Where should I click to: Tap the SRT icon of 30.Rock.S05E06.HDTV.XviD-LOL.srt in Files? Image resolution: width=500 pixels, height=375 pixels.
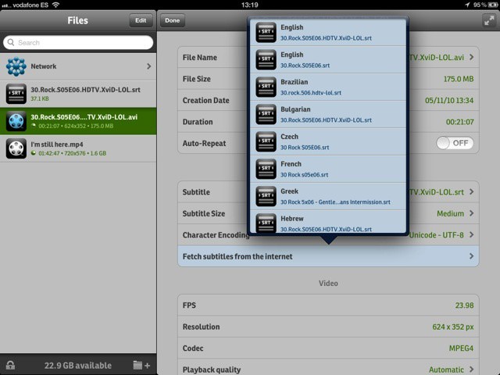16,94
